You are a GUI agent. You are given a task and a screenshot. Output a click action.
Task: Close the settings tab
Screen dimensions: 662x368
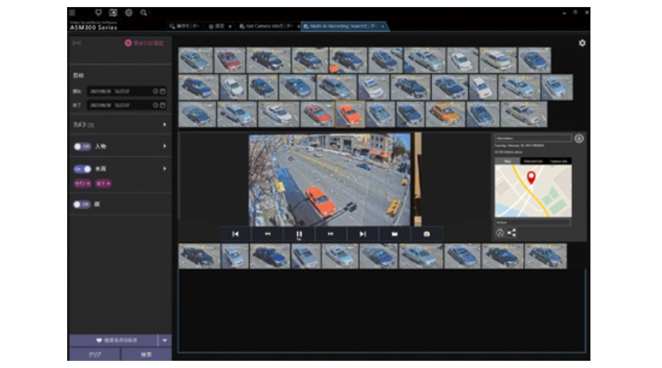(230, 27)
